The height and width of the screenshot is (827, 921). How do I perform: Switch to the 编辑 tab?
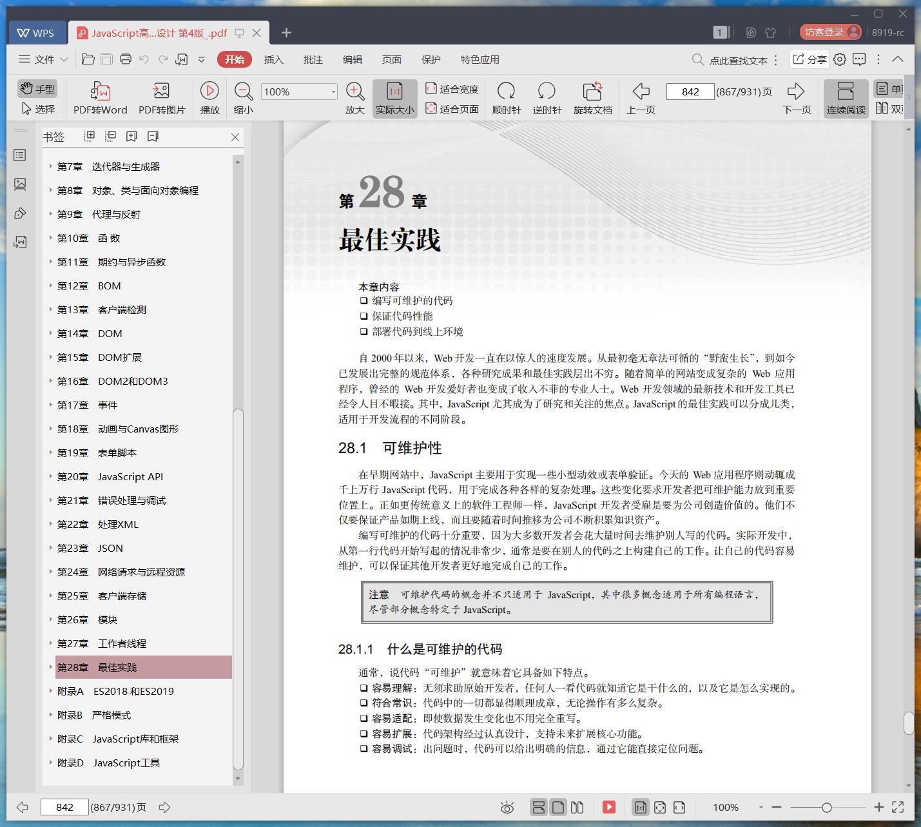point(352,59)
